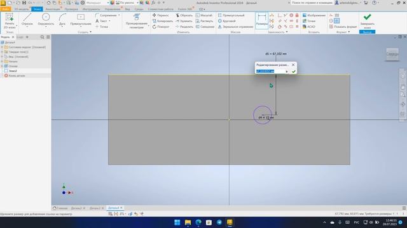Use the Обрезать (Trim) tool
This screenshot has height=228, width=407.
[184, 15]
